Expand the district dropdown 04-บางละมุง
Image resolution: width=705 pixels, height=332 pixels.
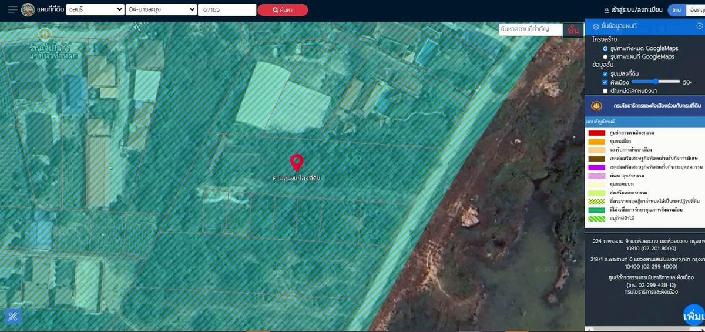pos(161,10)
